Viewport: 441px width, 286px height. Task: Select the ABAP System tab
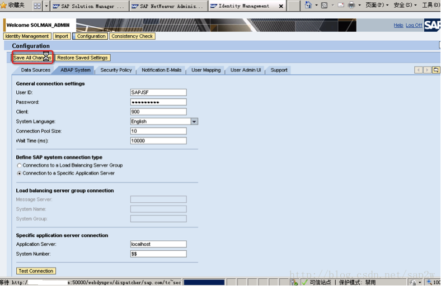(76, 70)
